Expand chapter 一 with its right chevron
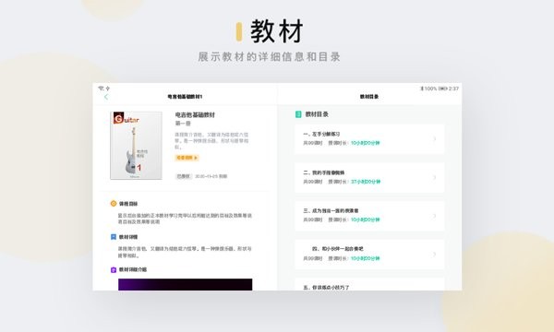 coord(435,139)
